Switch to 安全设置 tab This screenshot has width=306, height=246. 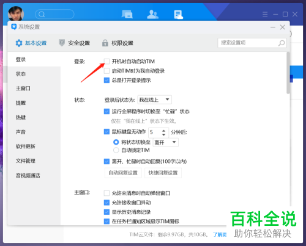[74, 43]
